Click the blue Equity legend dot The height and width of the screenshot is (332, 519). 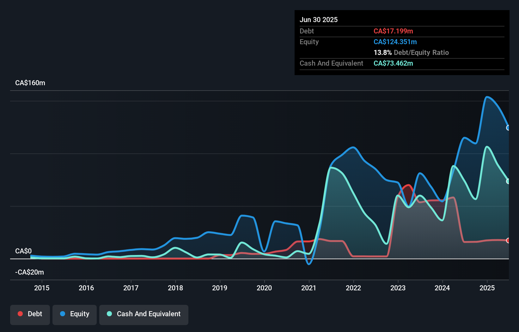tap(63, 314)
